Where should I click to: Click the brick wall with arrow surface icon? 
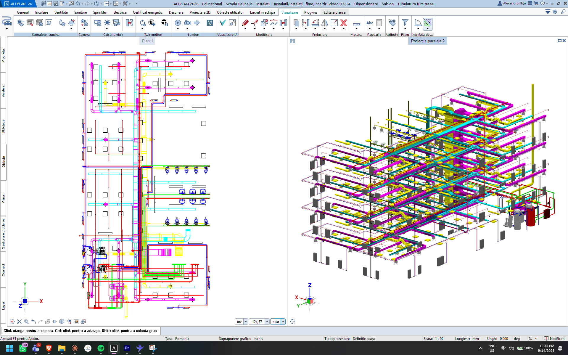(x=30, y=23)
